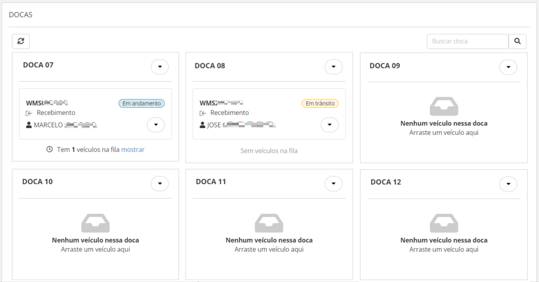The width and height of the screenshot is (539, 282).
Task: Click the empty inbox icon in DOCA 09
Action: click(x=443, y=106)
